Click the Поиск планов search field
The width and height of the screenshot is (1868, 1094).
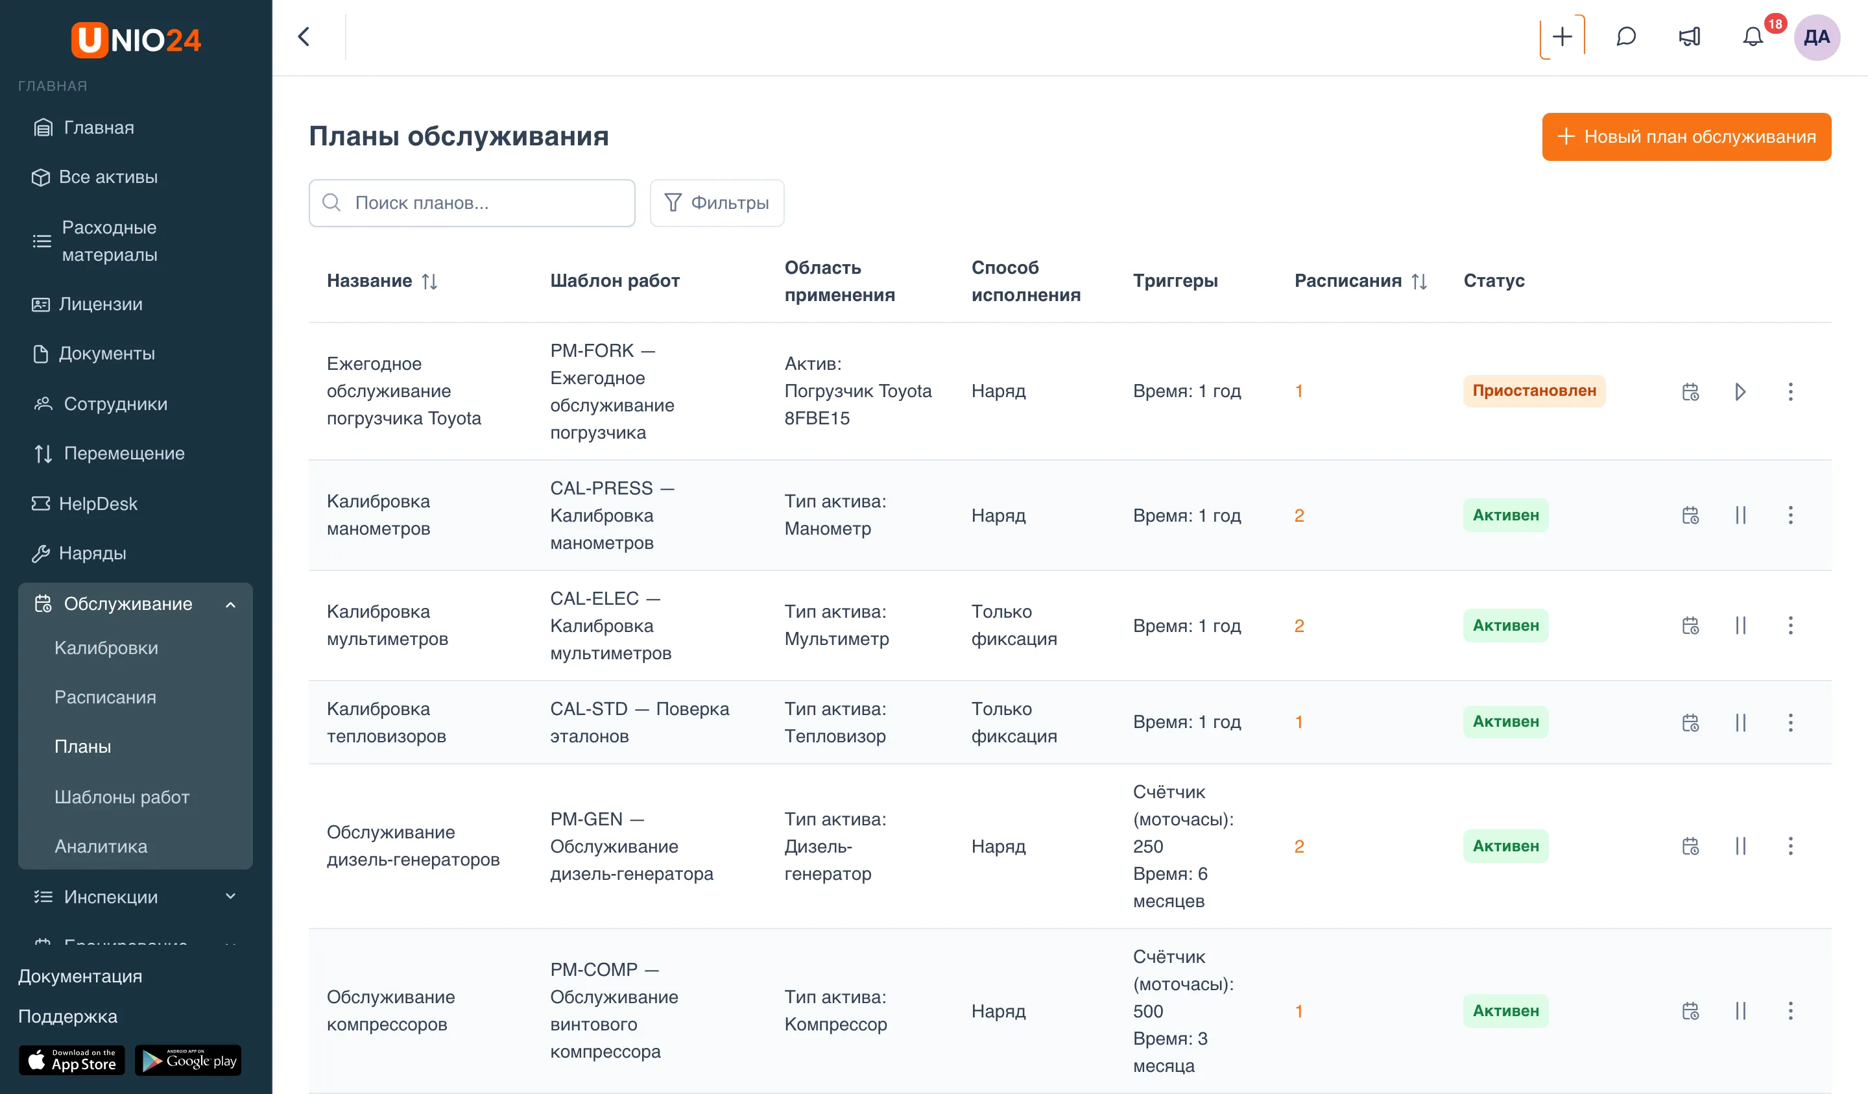(x=472, y=202)
